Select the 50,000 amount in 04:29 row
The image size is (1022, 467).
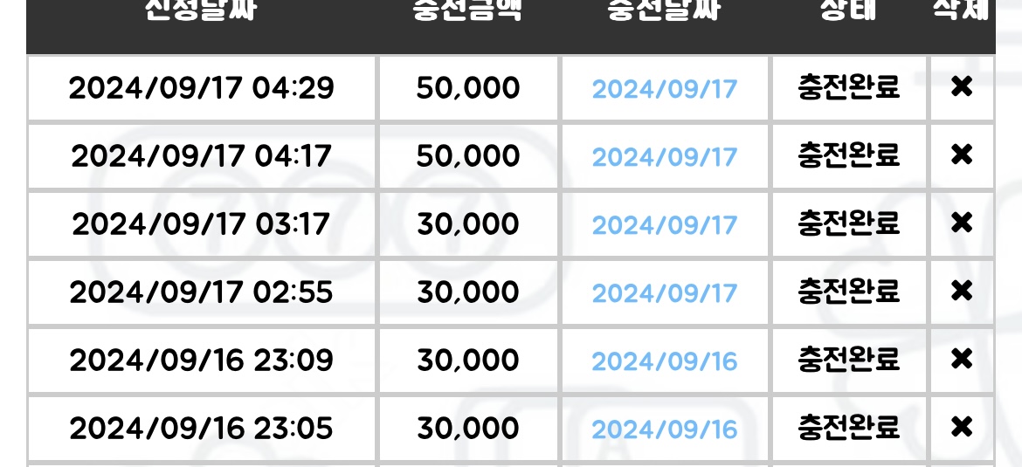[468, 88]
